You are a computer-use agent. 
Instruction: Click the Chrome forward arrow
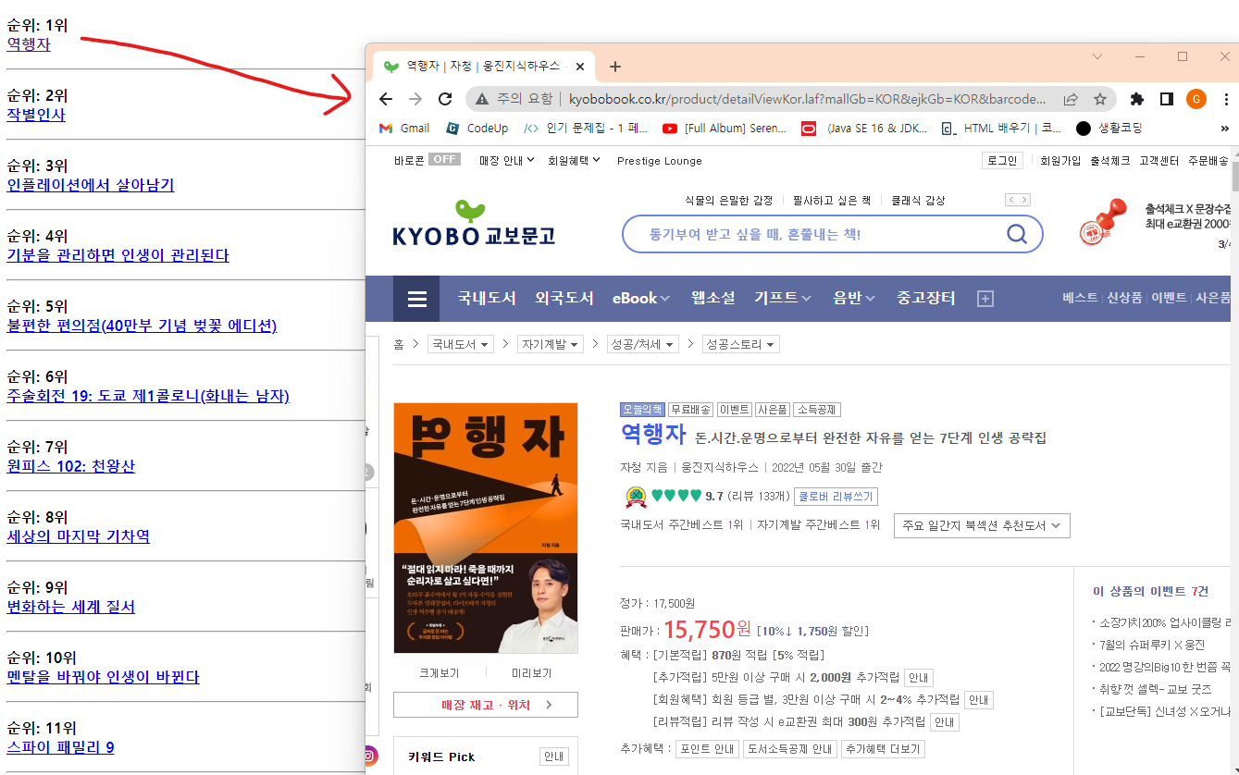(x=415, y=99)
